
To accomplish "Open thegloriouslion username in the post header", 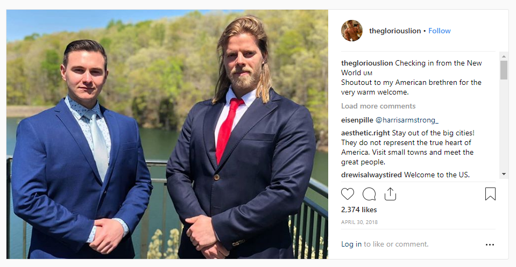I will pos(395,31).
